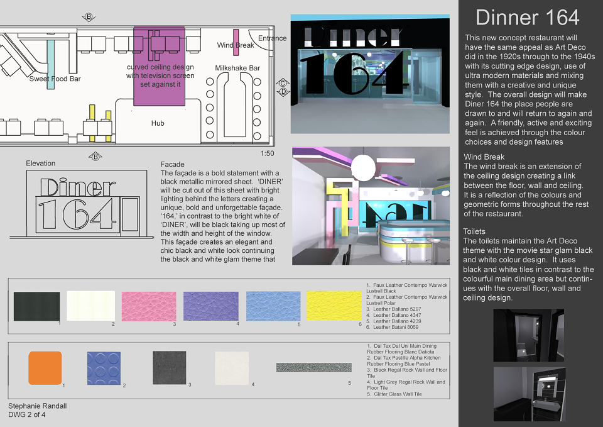Open the interior milkshake bar render image
603x427 pixels.
point(371,206)
